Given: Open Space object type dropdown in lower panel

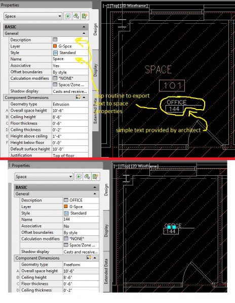Looking at the screenshot, I should 44,177.
